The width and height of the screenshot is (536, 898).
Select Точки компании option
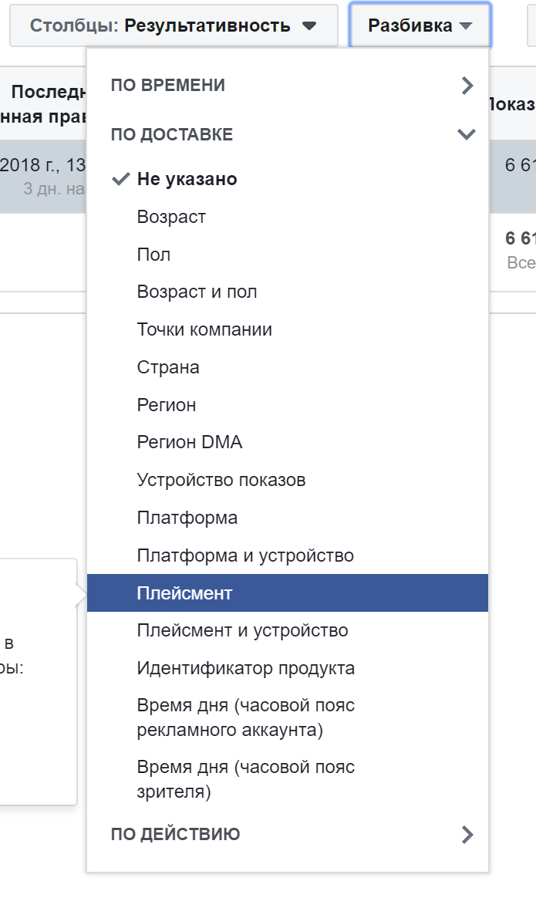(x=204, y=329)
